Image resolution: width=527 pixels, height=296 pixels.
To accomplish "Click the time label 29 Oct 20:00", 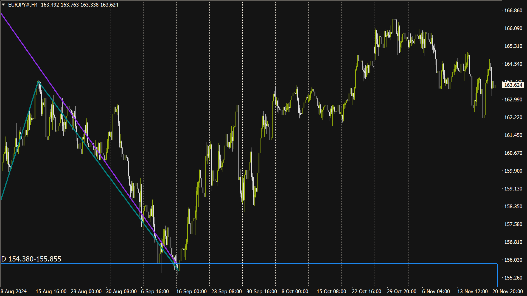I will (x=402, y=291).
